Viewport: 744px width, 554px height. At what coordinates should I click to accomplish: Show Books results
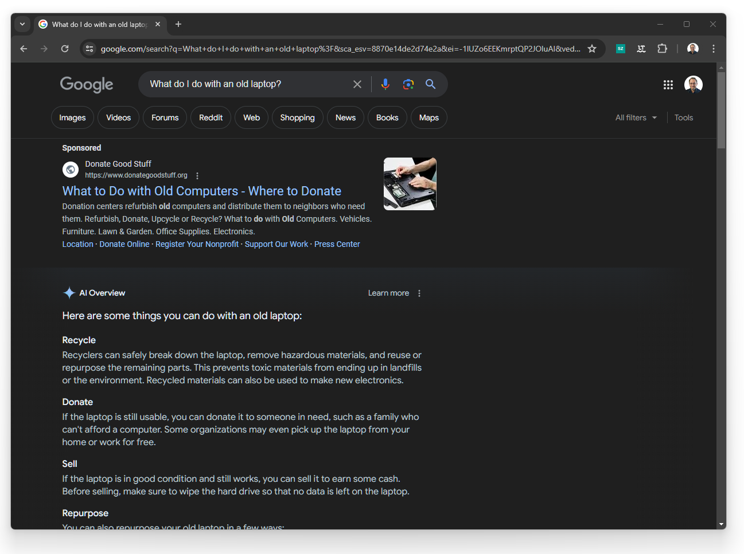point(387,117)
